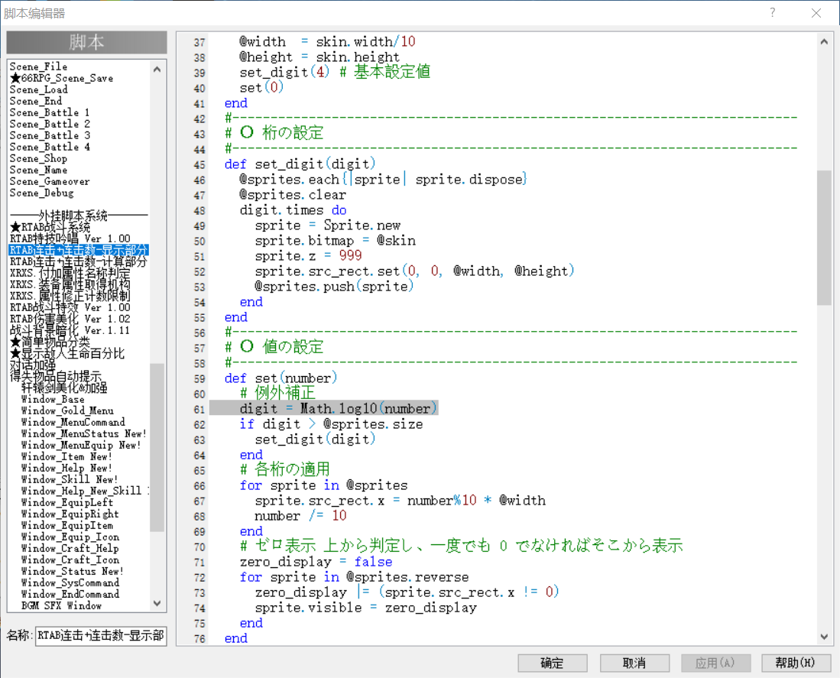
Task: Select 轩辕剑美化&加强 script
Action: (64, 388)
